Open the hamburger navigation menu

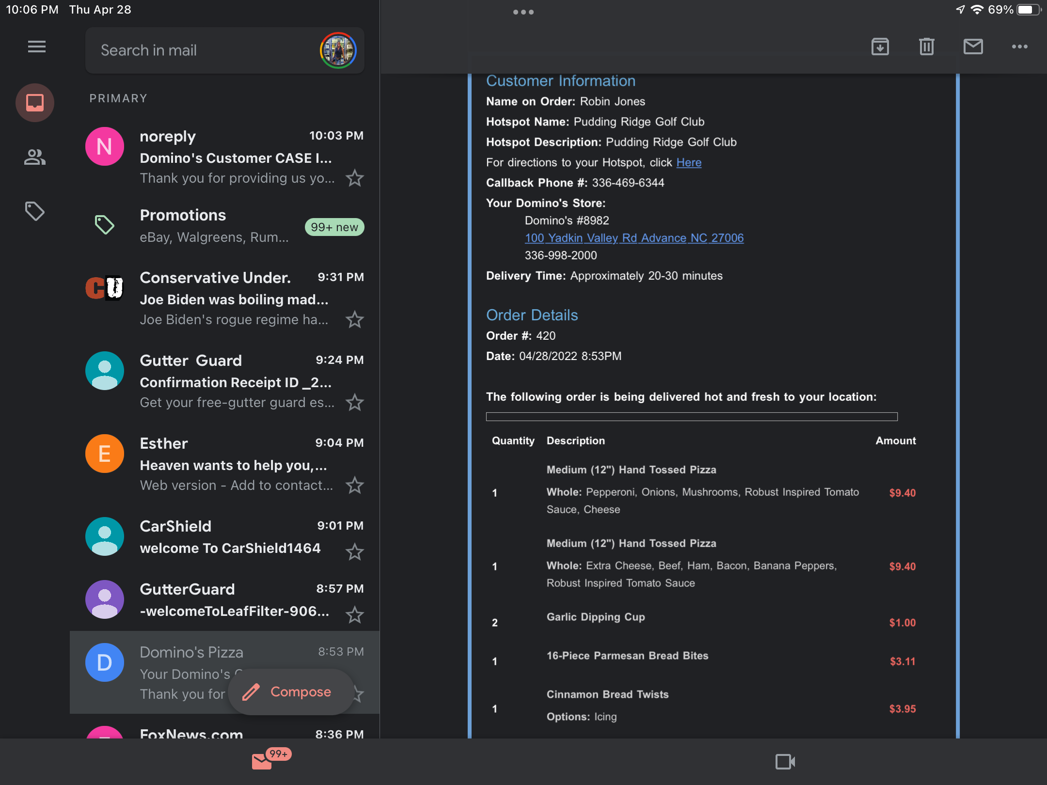[36, 47]
